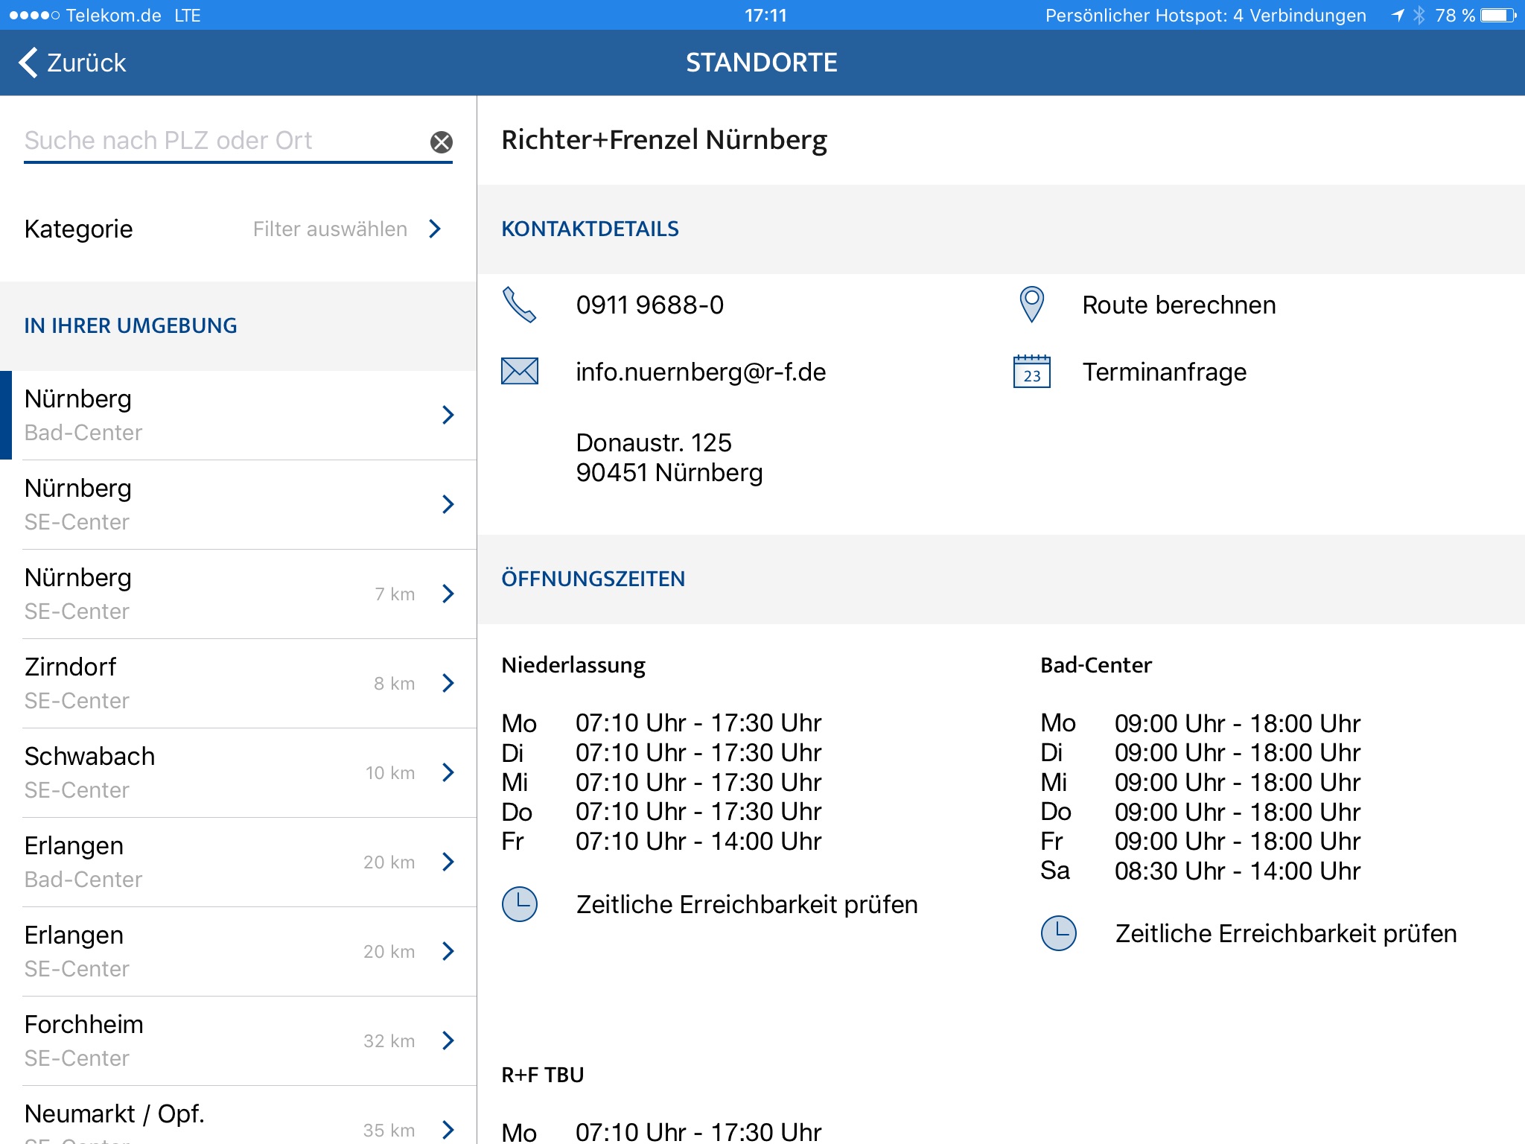Viewport: 1525px width, 1144px height.
Task: Tap the address Donaustr. 125
Action: pos(654,442)
